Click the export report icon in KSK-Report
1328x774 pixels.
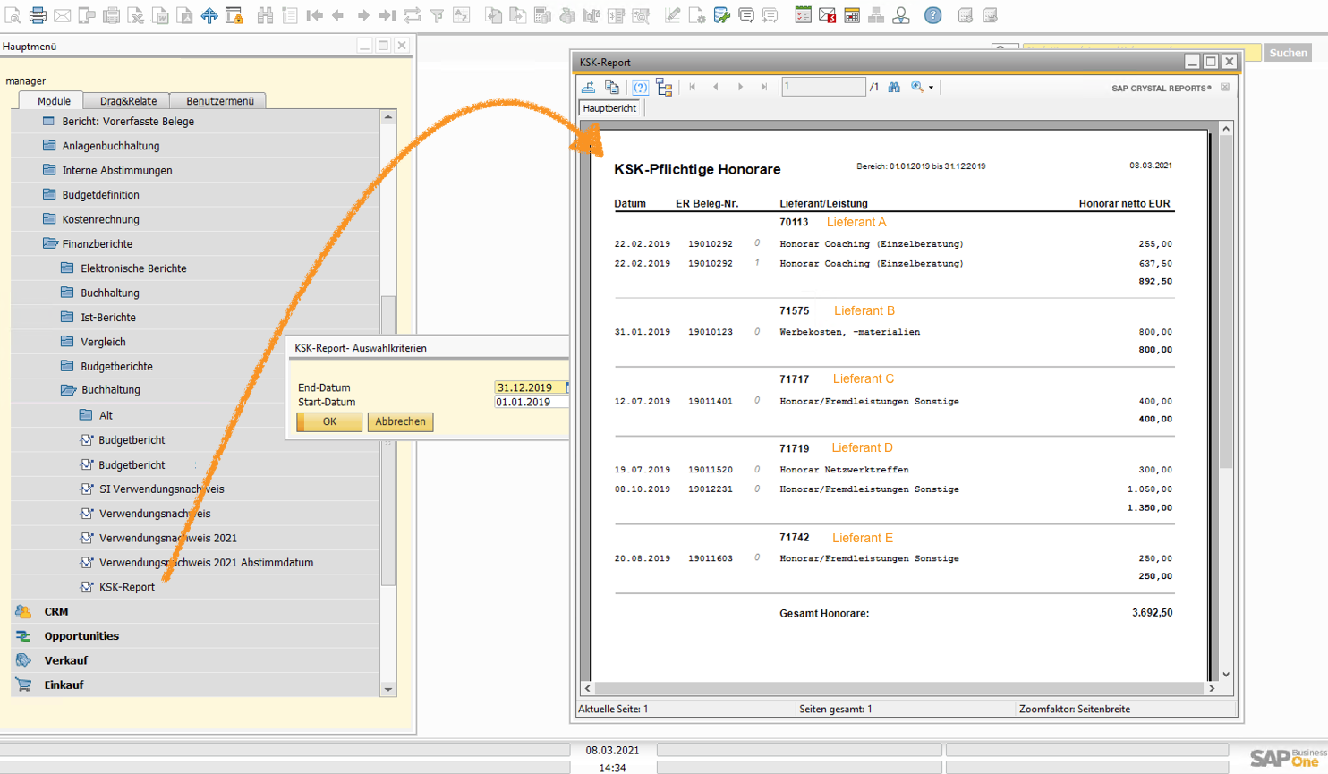pos(588,87)
